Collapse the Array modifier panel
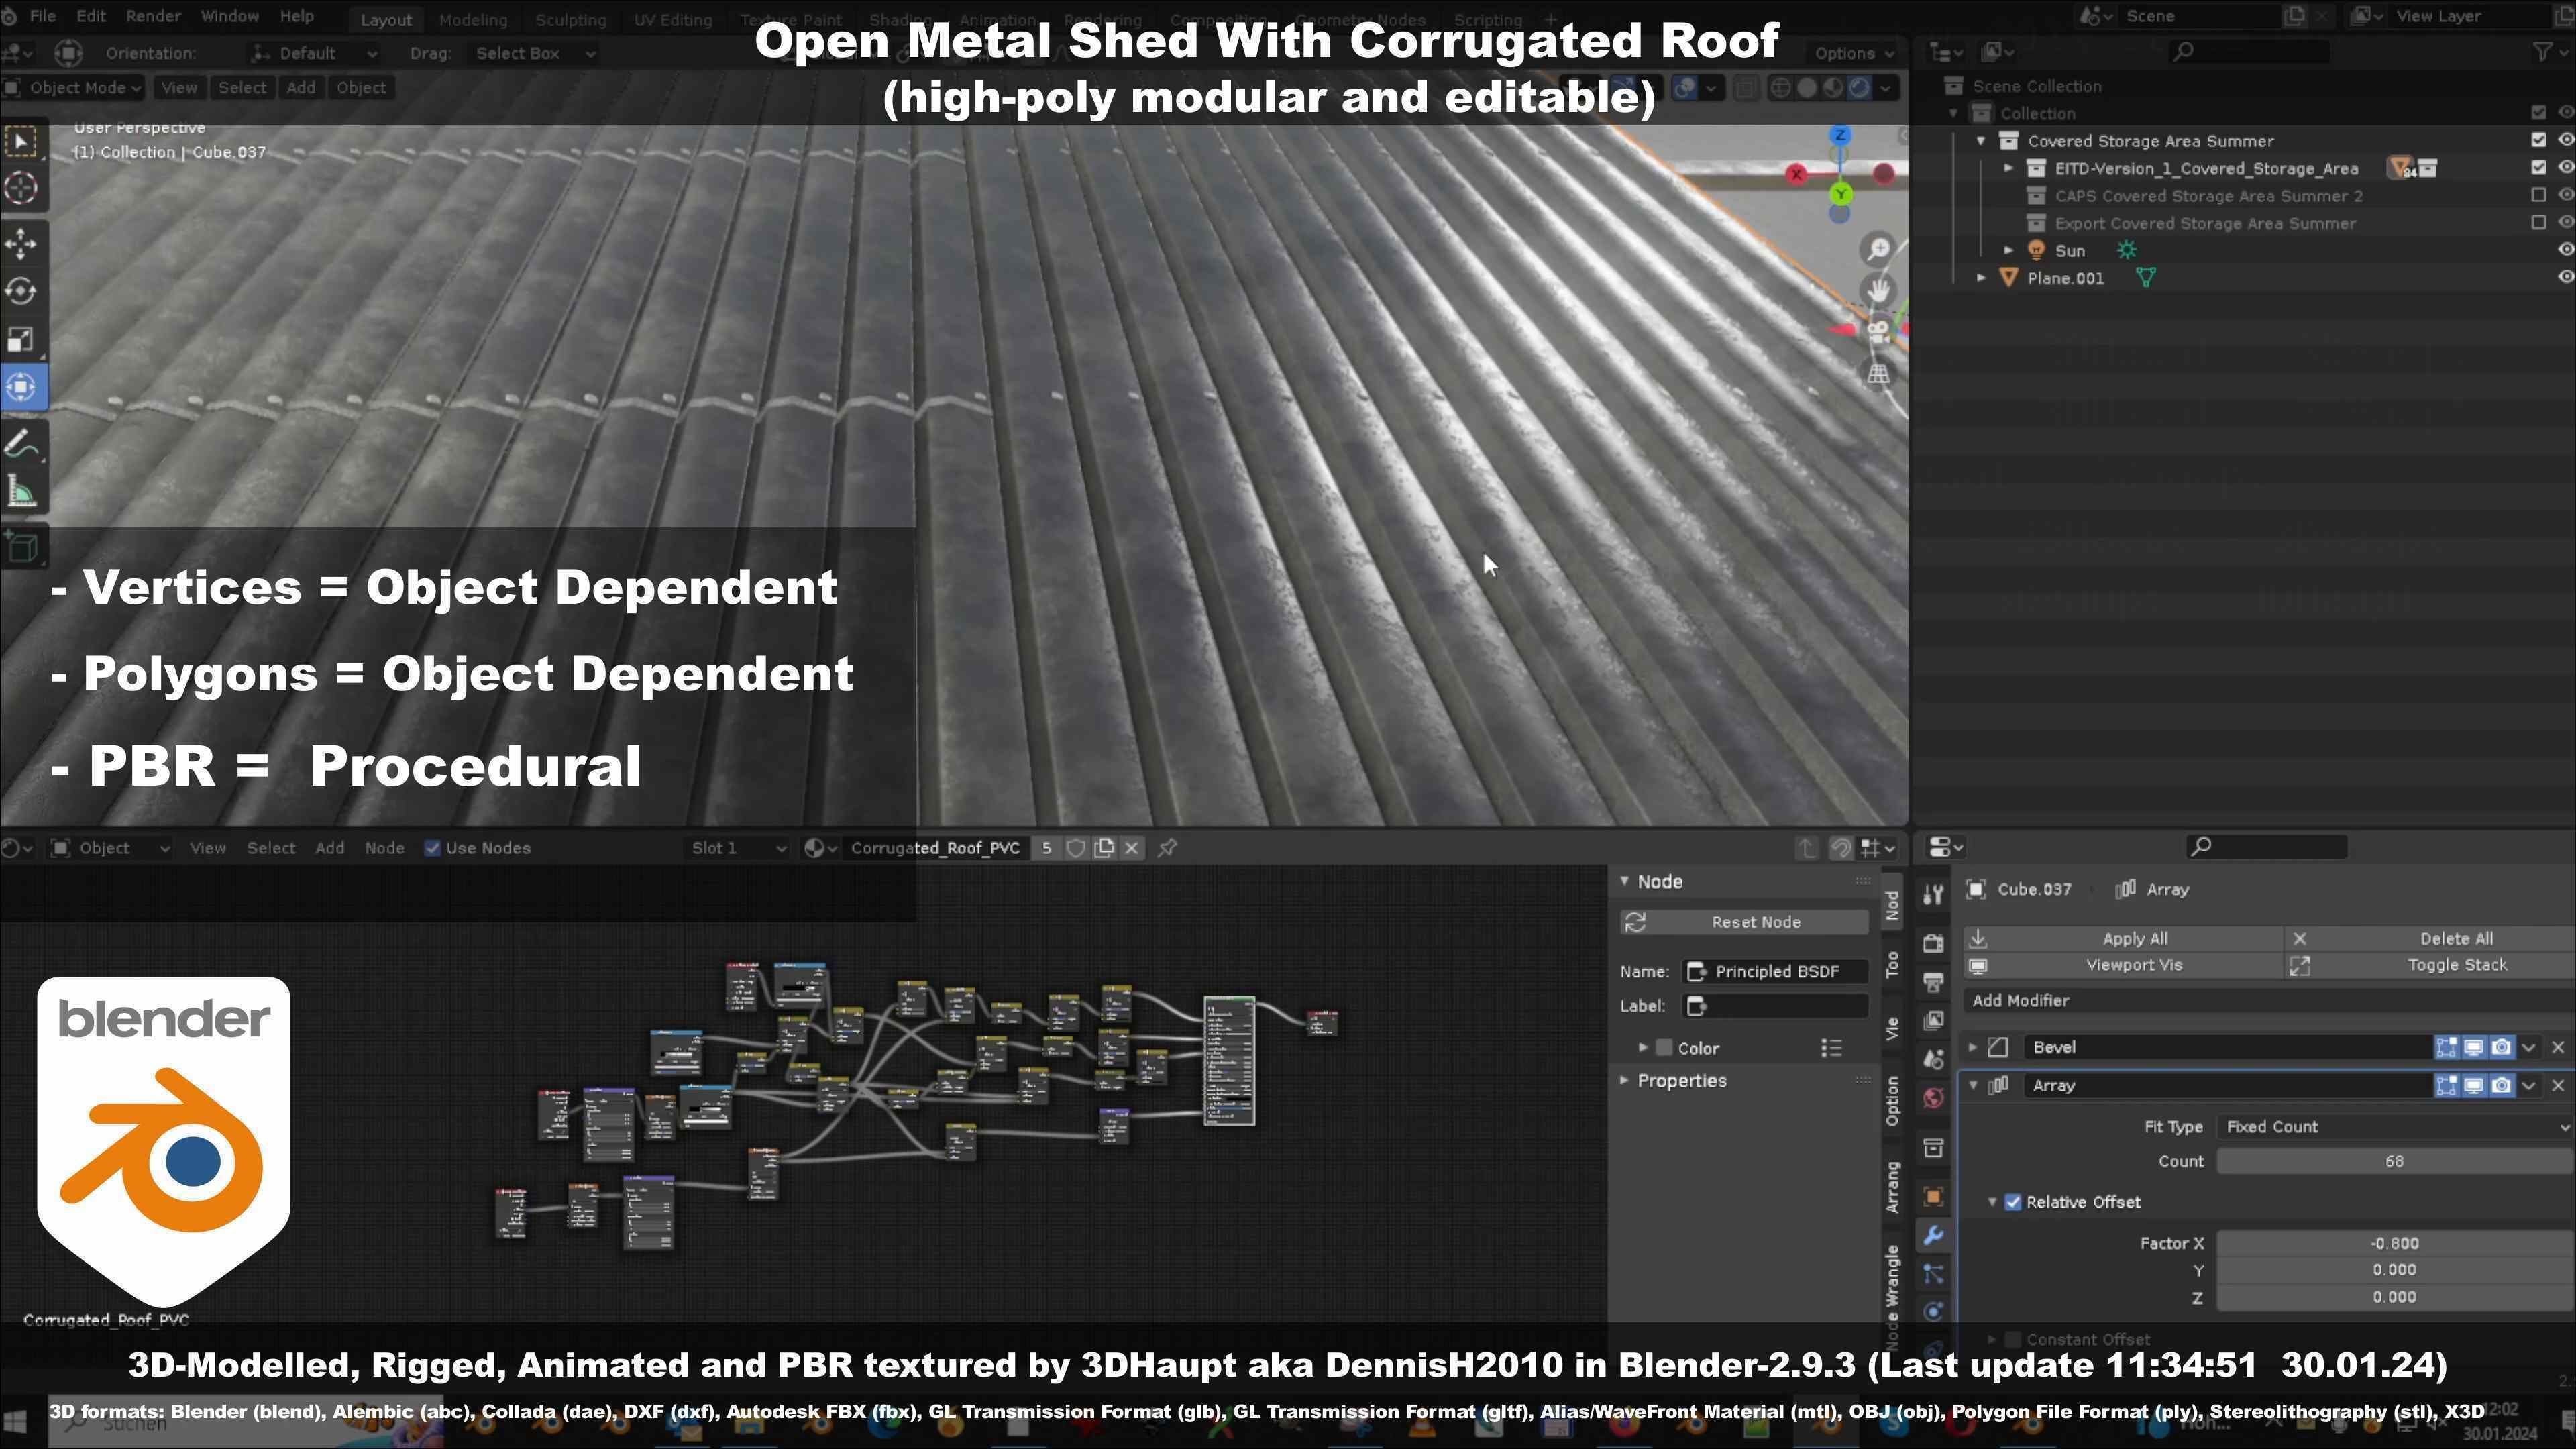Viewport: 2576px width, 1449px height. (1973, 1085)
